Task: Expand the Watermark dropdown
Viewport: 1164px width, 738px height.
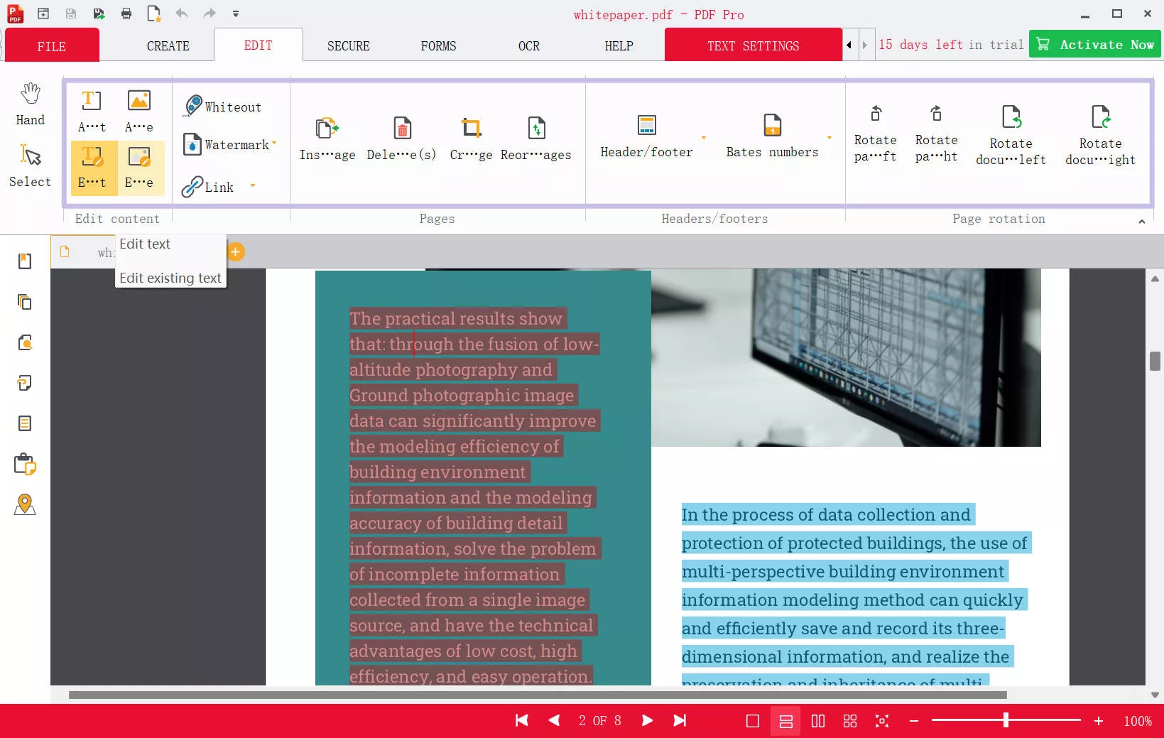Action: tap(274, 144)
